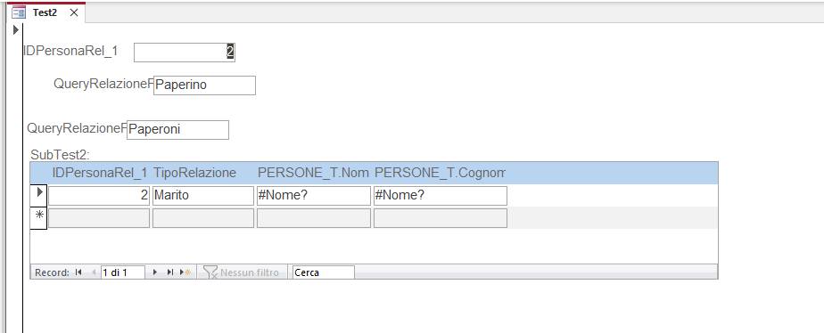This screenshot has height=333, width=824.
Task: Go to previous record arrow
Action: pyautogui.click(x=94, y=272)
